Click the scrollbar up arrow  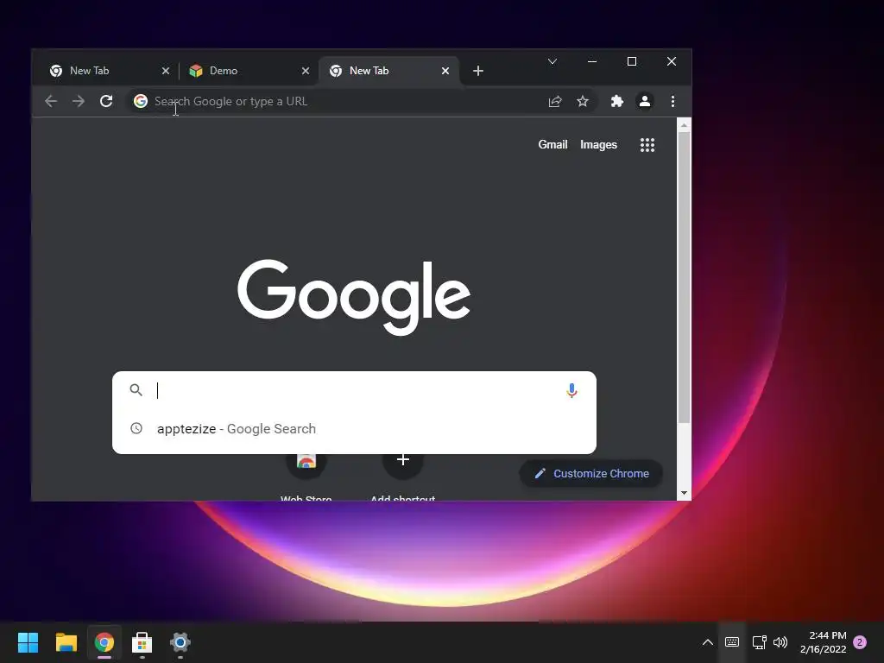click(x=684, y=124)
